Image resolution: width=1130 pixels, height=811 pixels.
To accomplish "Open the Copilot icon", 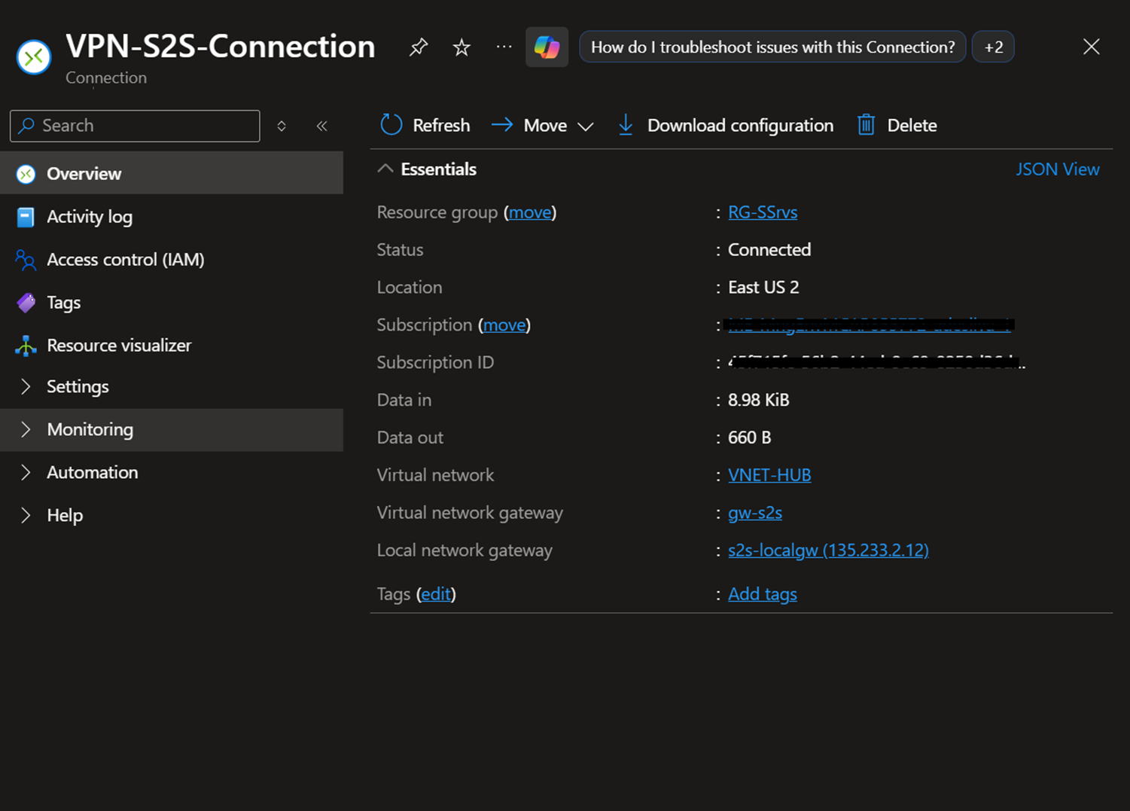I will click(547, 47).
